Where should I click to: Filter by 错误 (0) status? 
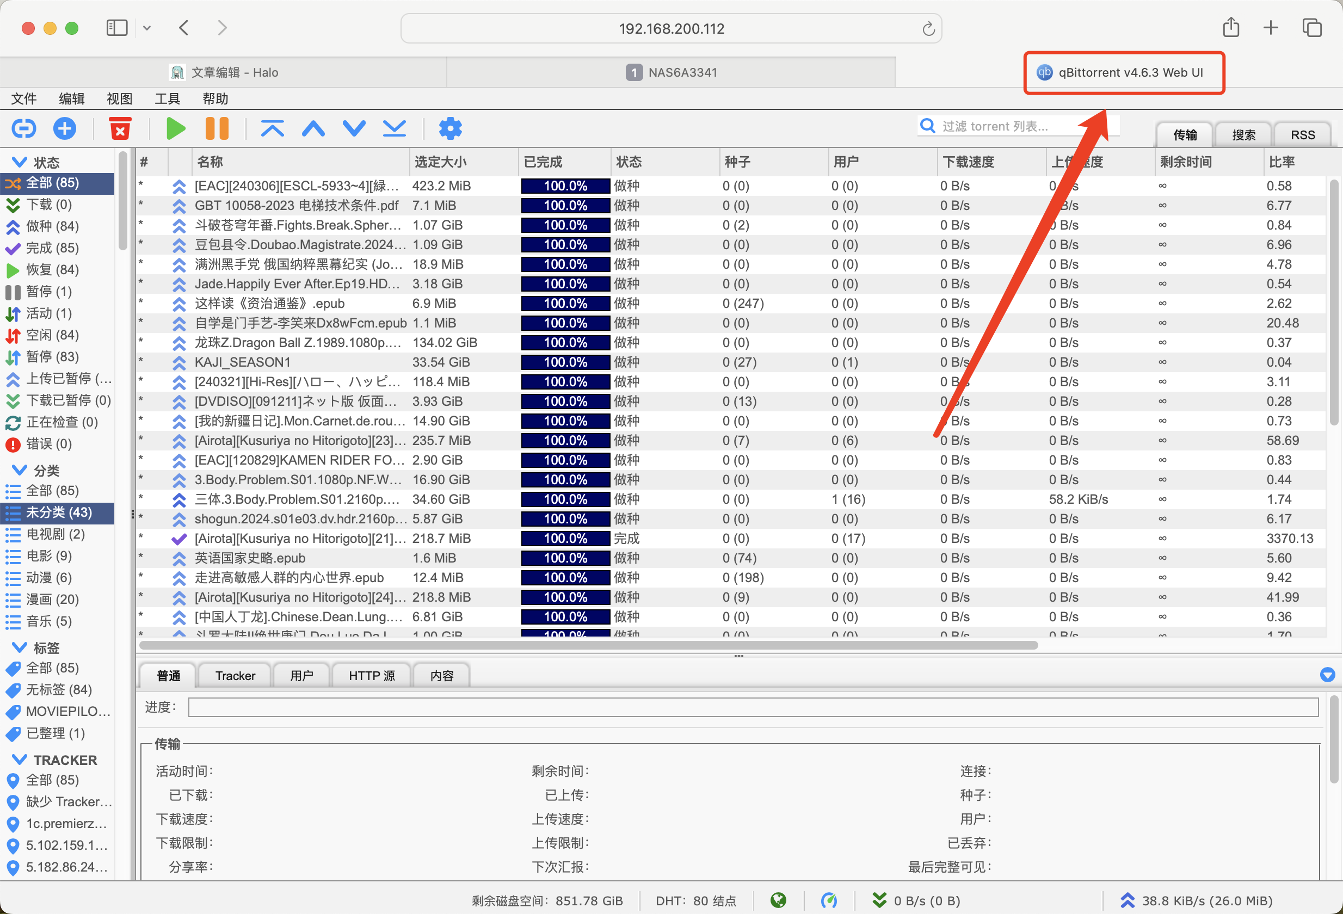tap(57, 444)
